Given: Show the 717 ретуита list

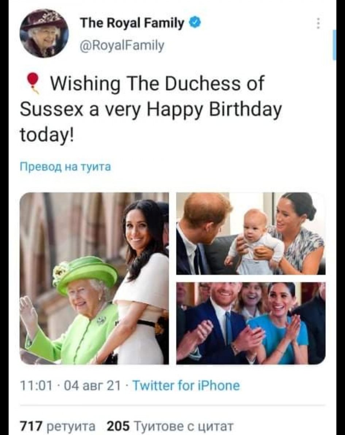Looking at the screenshot, I should 58,426.
